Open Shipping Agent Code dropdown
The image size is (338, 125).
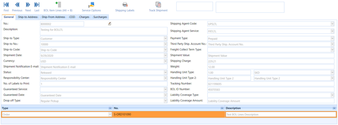333,24
